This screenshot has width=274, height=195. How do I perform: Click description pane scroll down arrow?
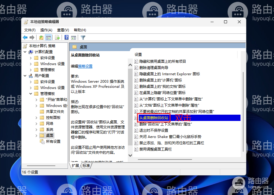tap(130, 155)
